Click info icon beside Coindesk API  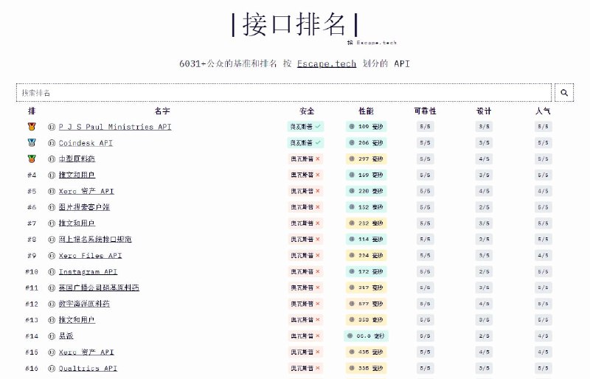pos(52,143)
